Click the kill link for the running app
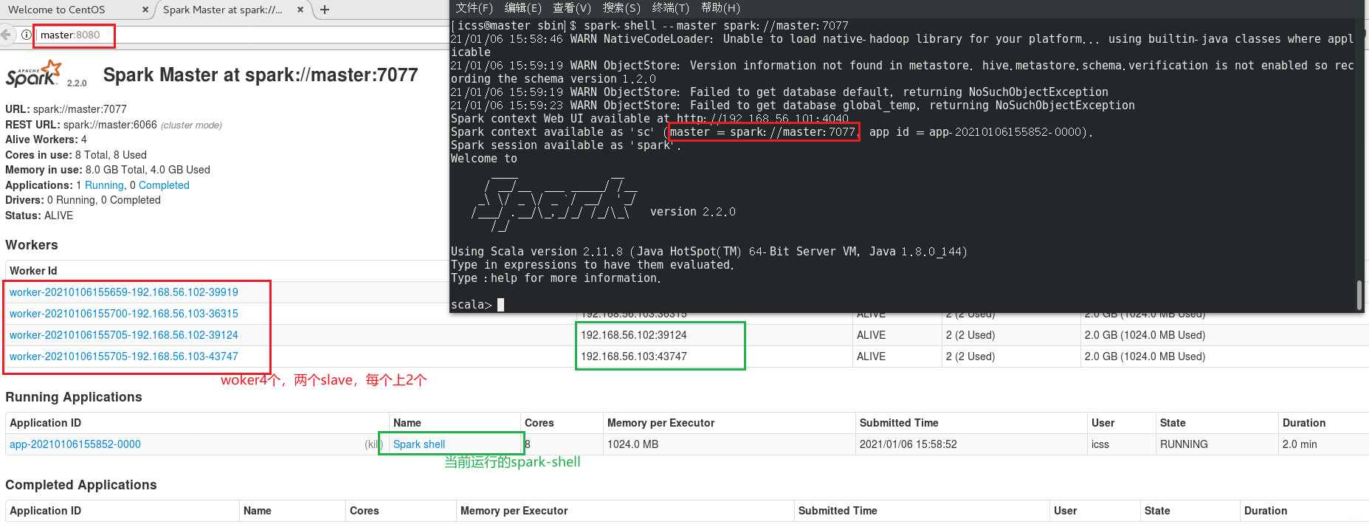This screenshot has width=1369, height=527. (373, 444)
